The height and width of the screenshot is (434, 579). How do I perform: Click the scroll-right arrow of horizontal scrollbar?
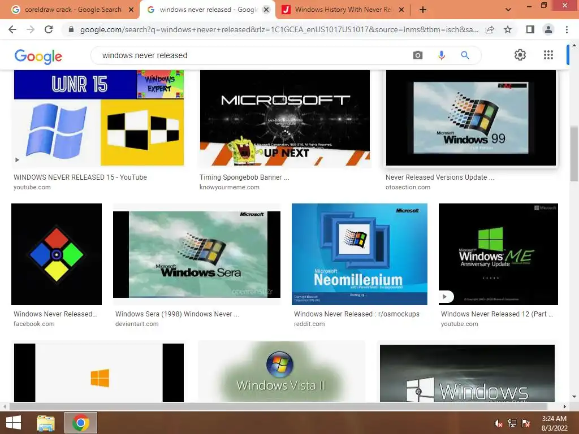click(565, 406)
